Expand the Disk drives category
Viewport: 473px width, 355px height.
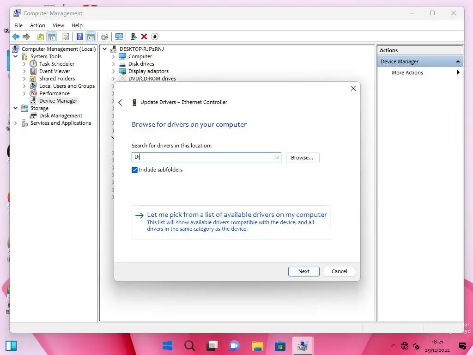point(114,64)
